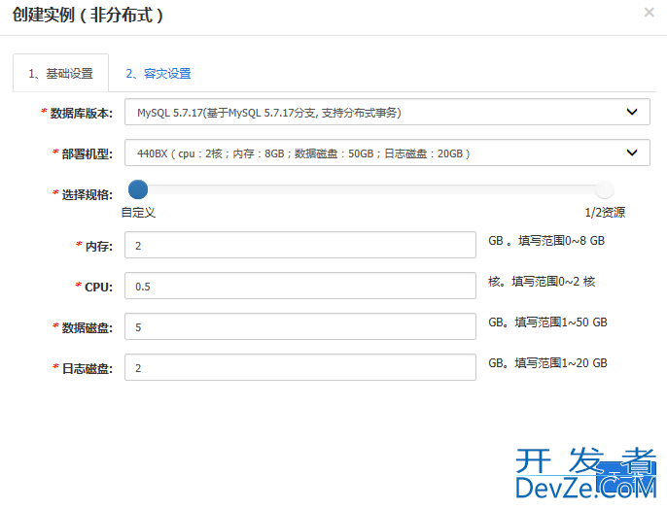Open the 数据库版本 dropdown

pos(387,112)
